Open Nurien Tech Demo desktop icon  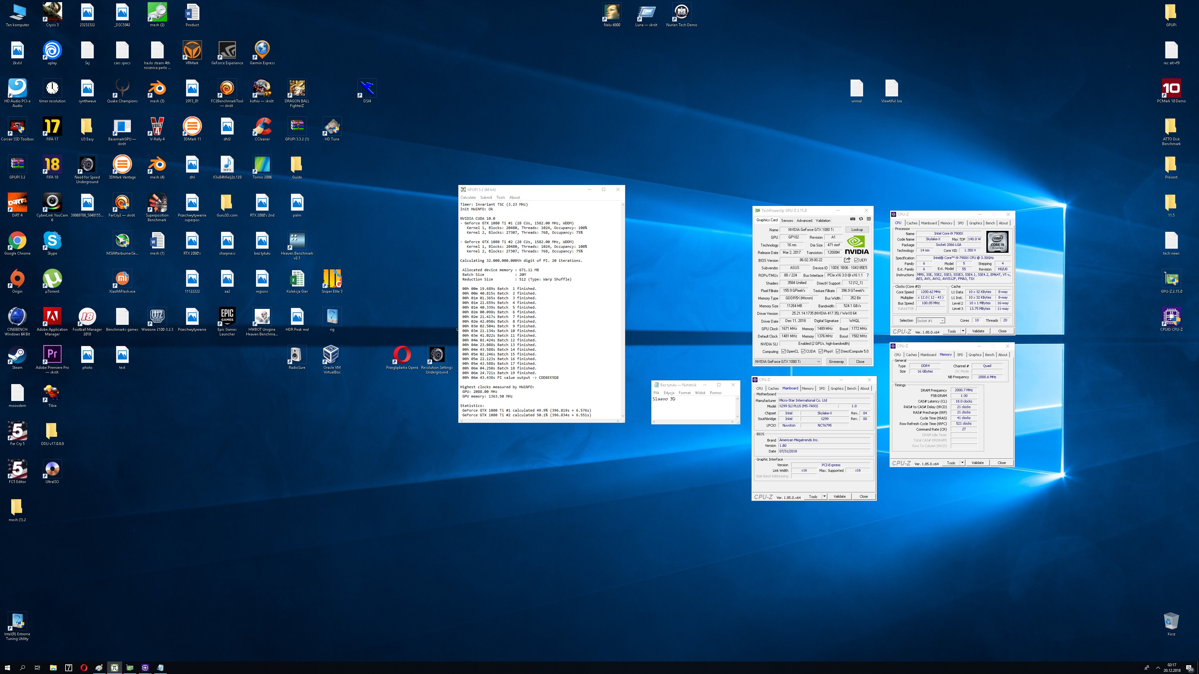[x=681, y=15]
